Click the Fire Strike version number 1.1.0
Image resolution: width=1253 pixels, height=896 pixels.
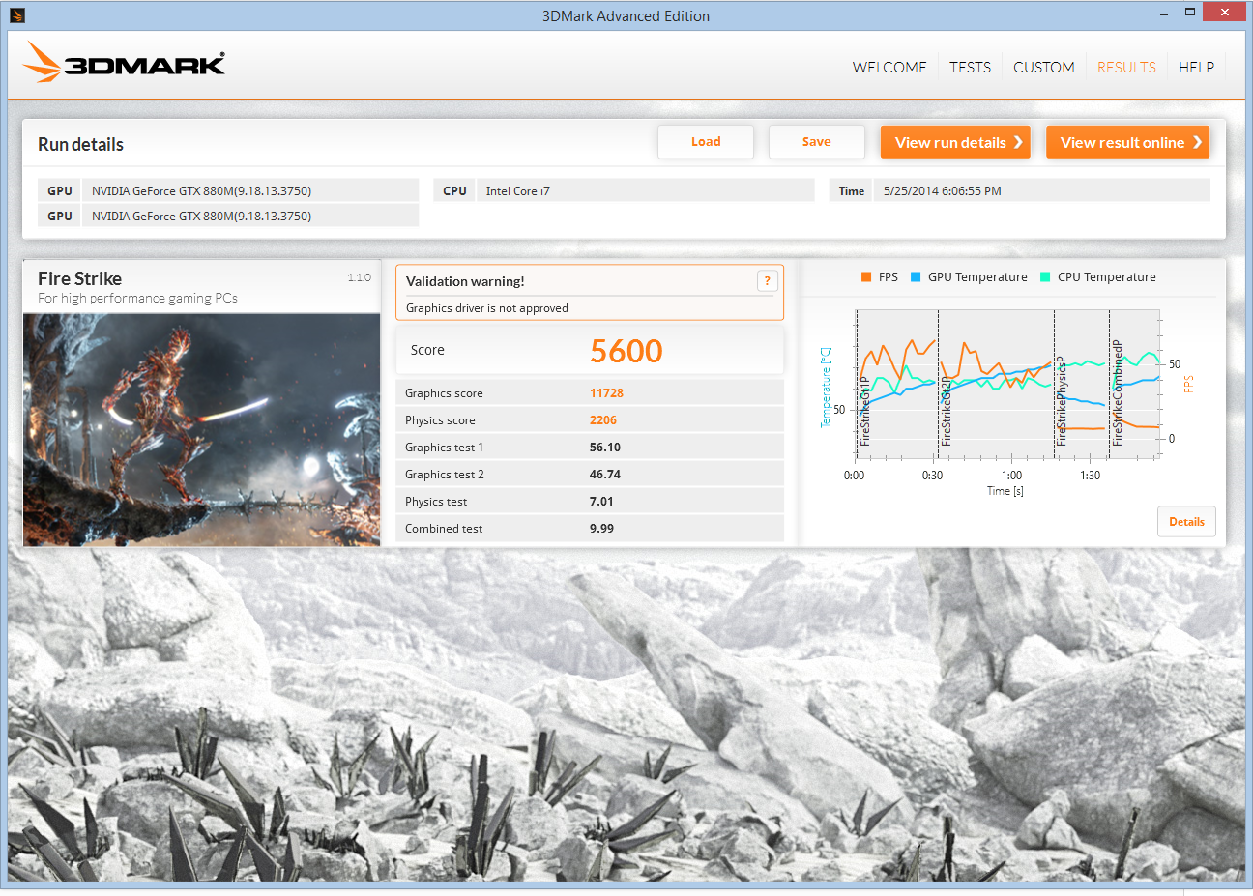pyautogui.click(x=360, y=277)
